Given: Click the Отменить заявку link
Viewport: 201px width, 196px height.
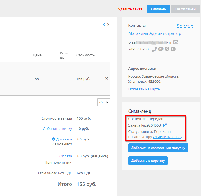Looking at the screenshot, I should [167, 137].
